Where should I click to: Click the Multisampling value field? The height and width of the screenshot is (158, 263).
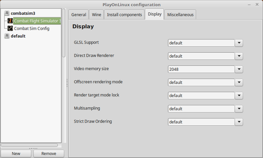tap(201, 109)
